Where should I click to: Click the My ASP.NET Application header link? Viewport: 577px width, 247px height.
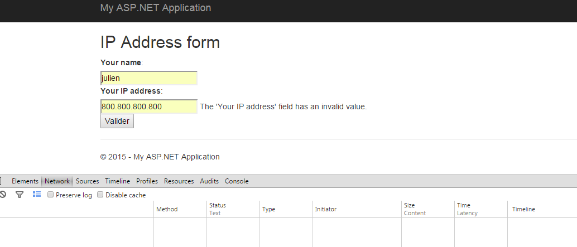tap(156, 8)
